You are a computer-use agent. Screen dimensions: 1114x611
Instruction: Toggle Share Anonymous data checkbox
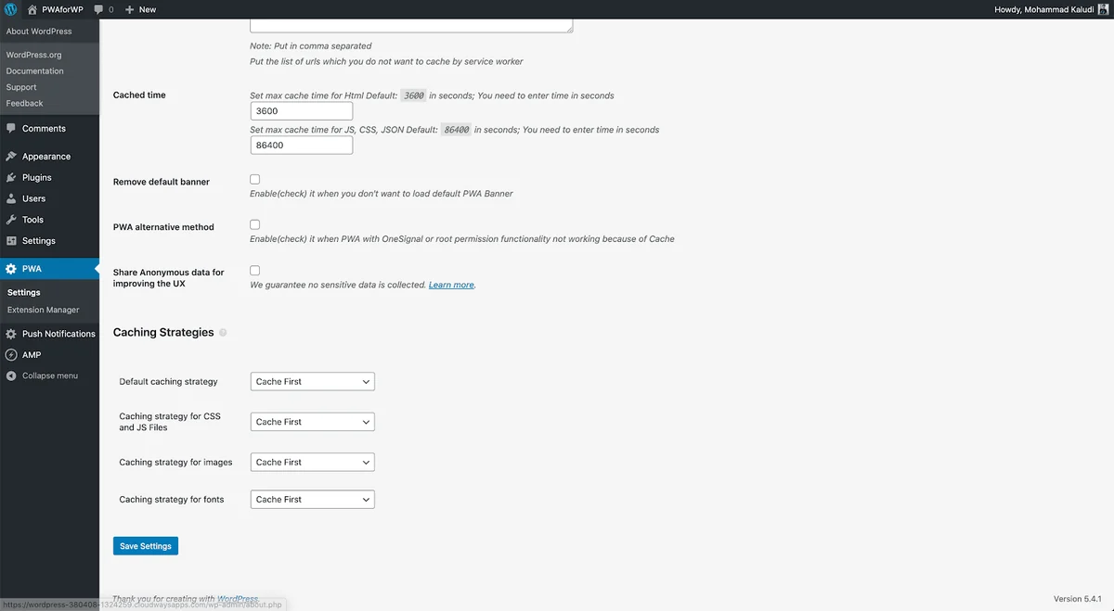(x=254, y=270)
